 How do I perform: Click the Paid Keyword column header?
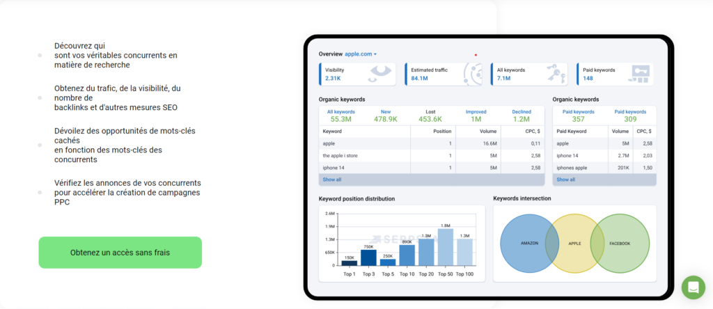point(581,132)
